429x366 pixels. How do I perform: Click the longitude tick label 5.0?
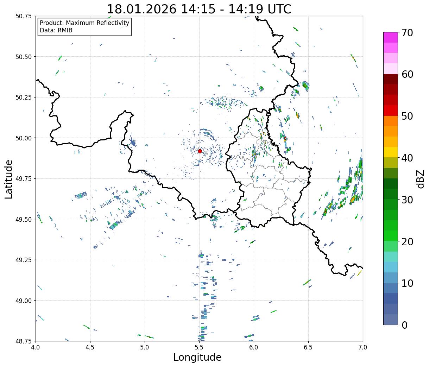tap(145, 347)
